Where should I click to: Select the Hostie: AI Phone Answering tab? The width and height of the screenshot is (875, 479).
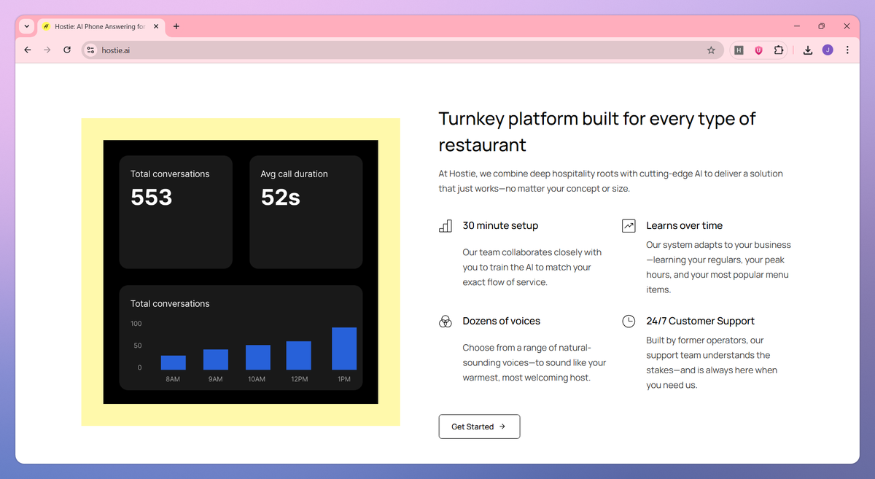click(x=101, y=26)
